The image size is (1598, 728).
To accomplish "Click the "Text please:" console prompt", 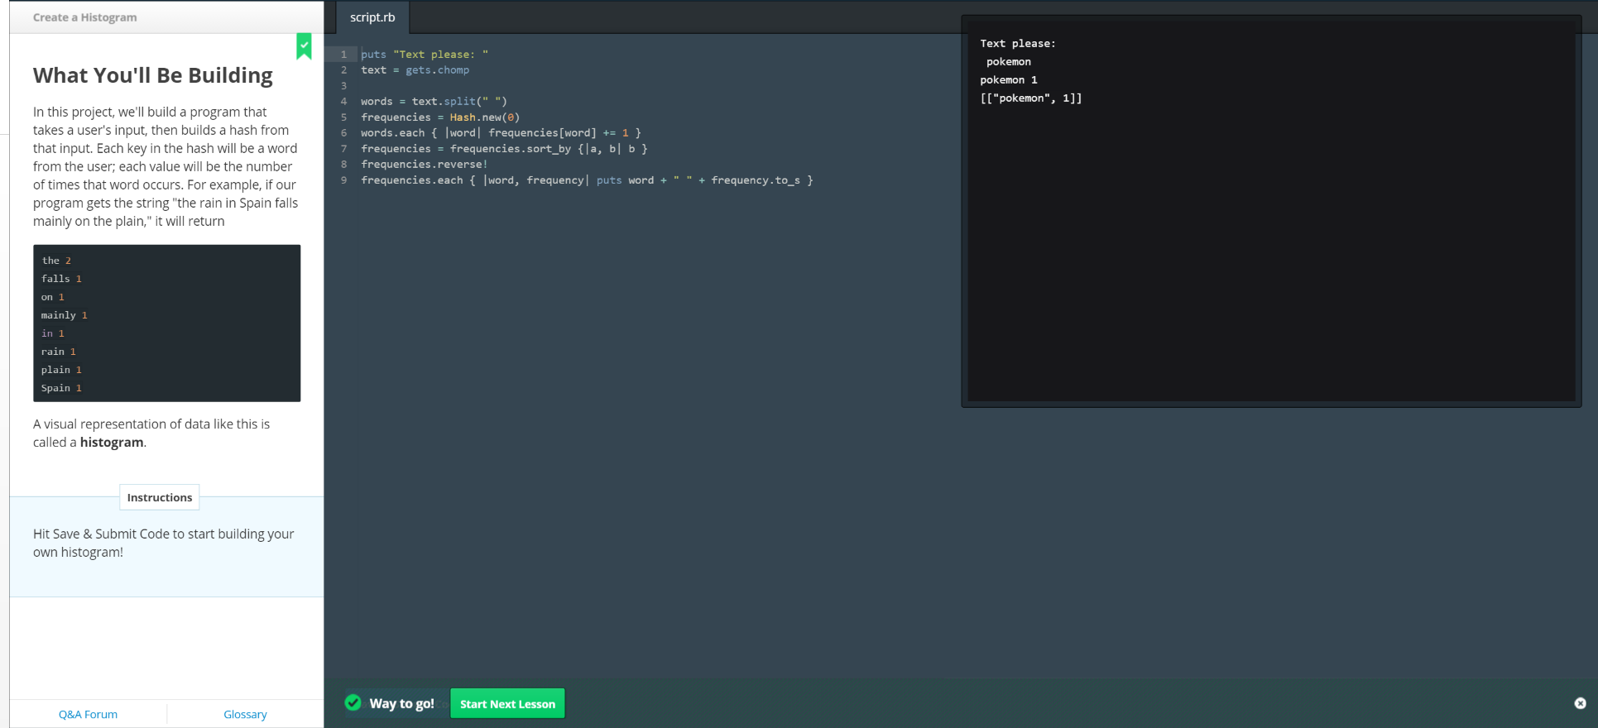I will [x=1017, y=44].
